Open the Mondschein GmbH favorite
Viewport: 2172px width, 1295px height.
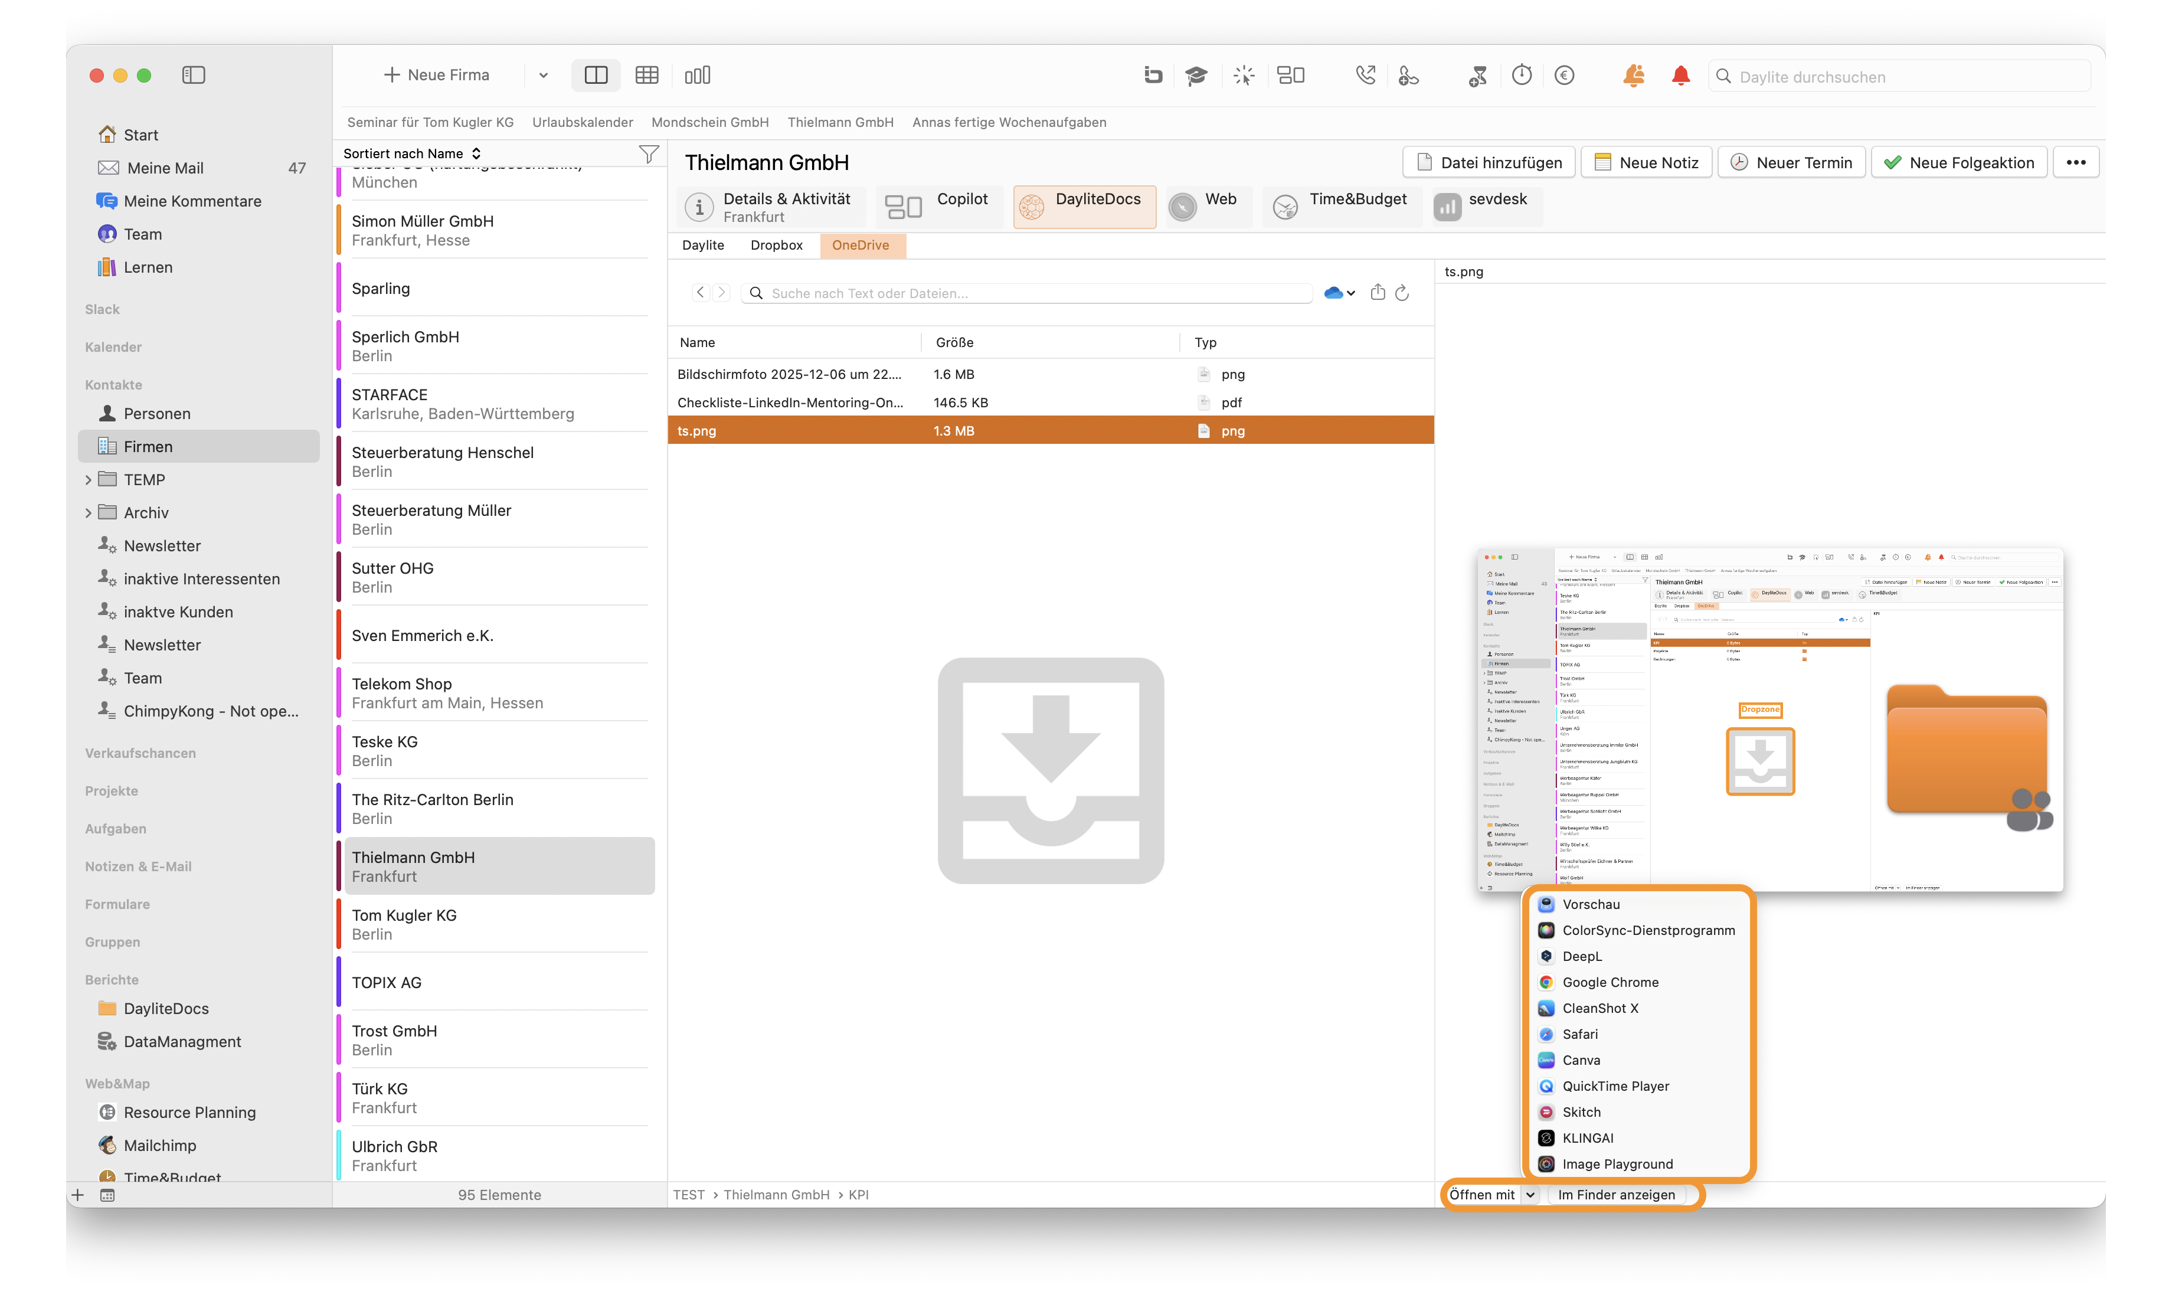tap(709, 122)
